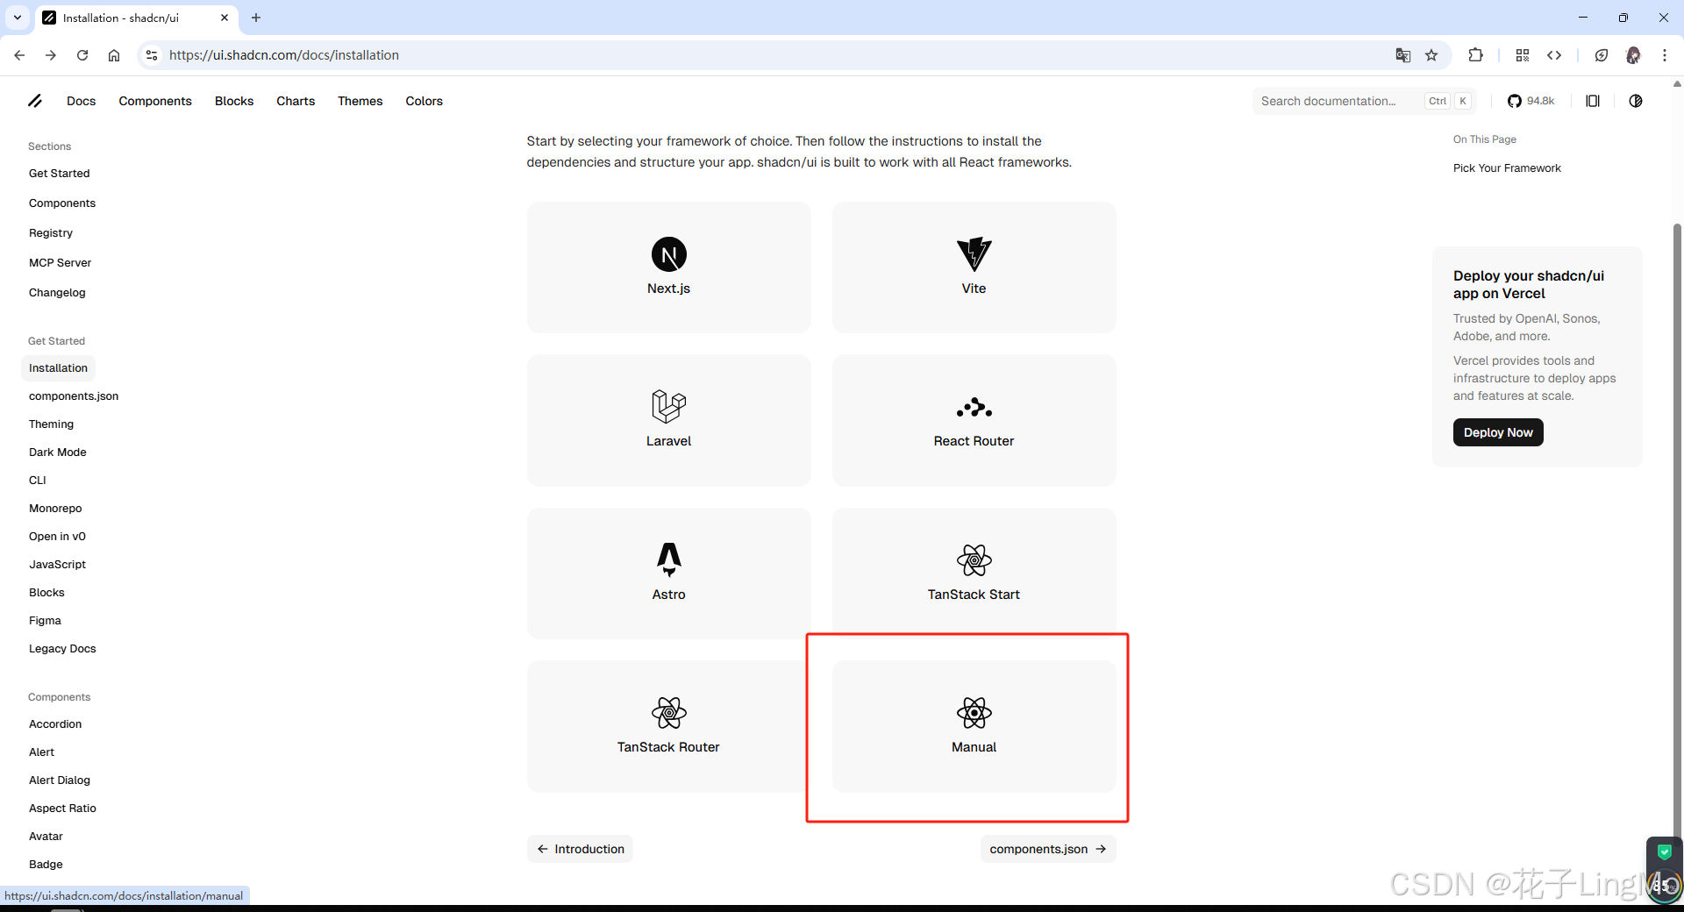Click the Next.js logo icon
1684x912 pixels.
668,255
